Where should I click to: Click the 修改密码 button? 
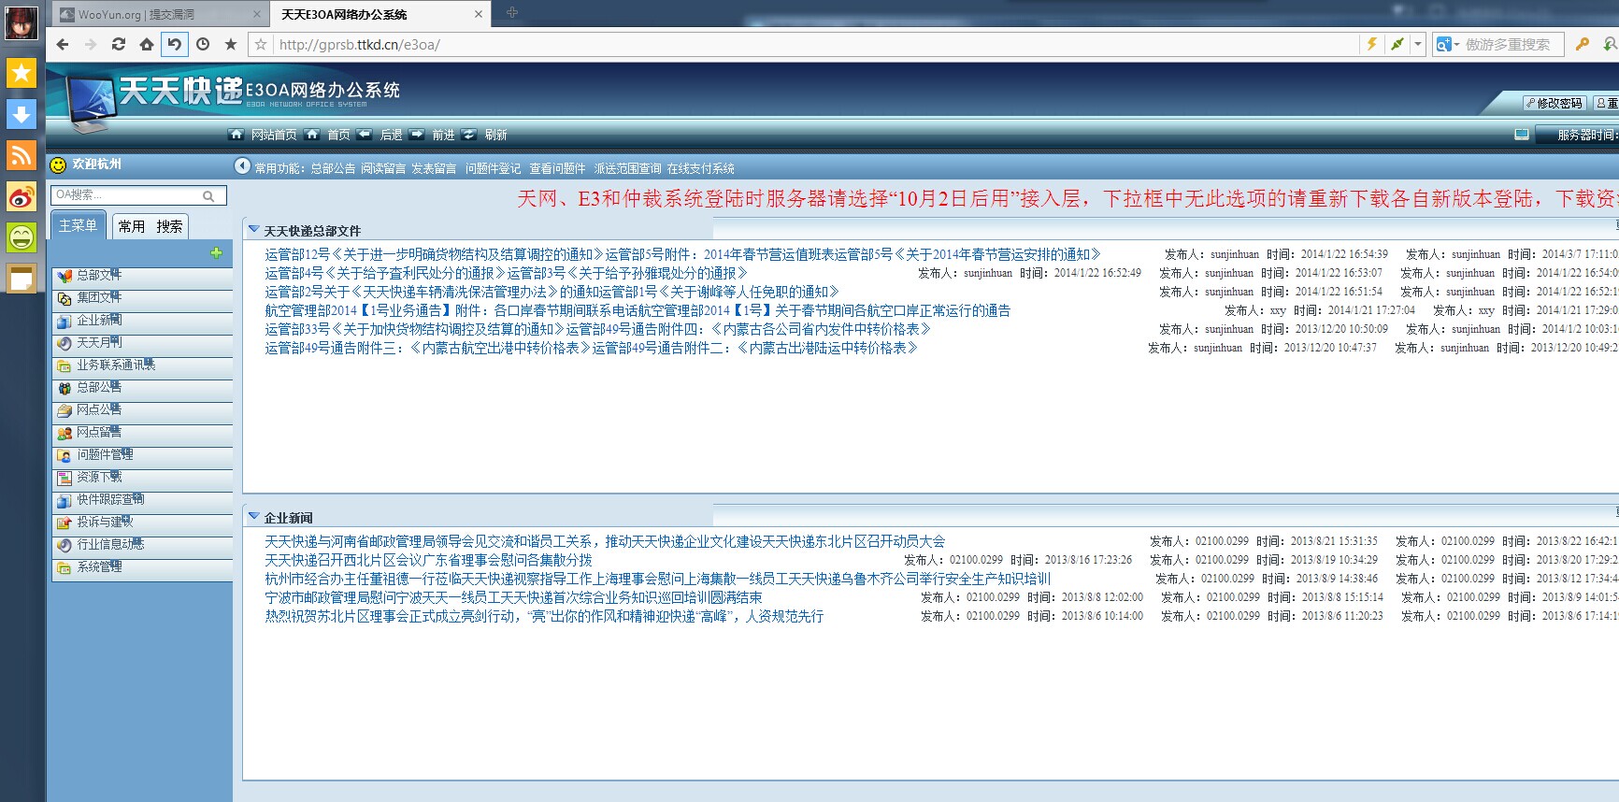click(1554, 103)
